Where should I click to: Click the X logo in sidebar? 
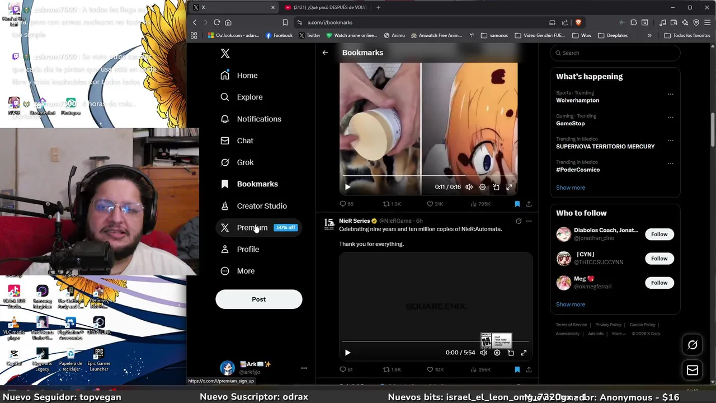225,53
